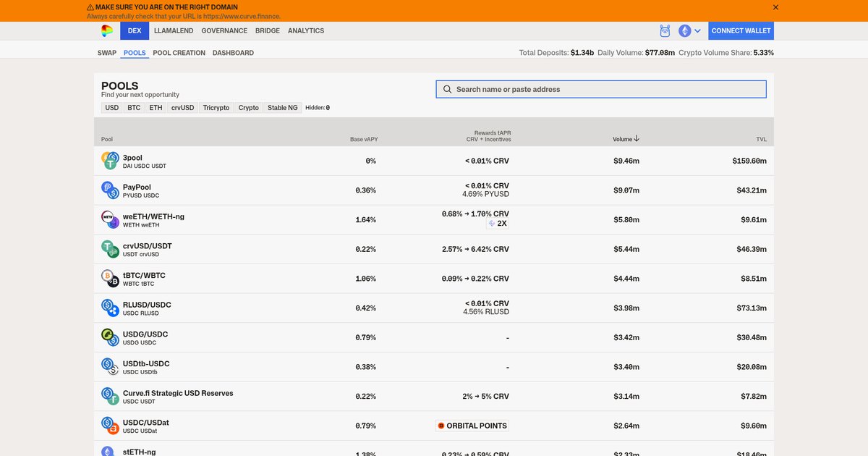Viewport: 868px width, 456px height.
Task: Toggle the ETH filter chip
Action: click(x=156, y=107)
